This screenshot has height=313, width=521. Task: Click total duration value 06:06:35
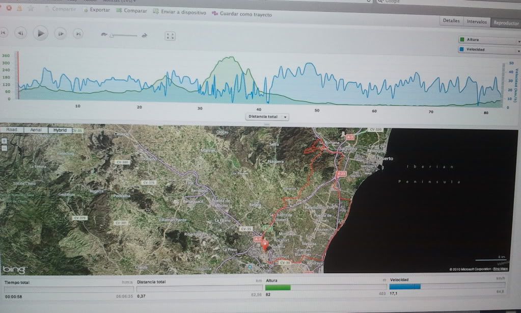click(124, 296)
